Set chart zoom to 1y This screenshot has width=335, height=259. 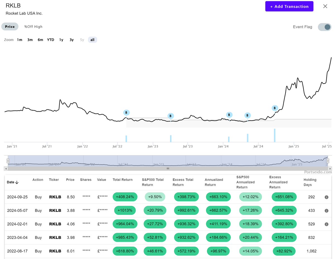click(61, 40)
